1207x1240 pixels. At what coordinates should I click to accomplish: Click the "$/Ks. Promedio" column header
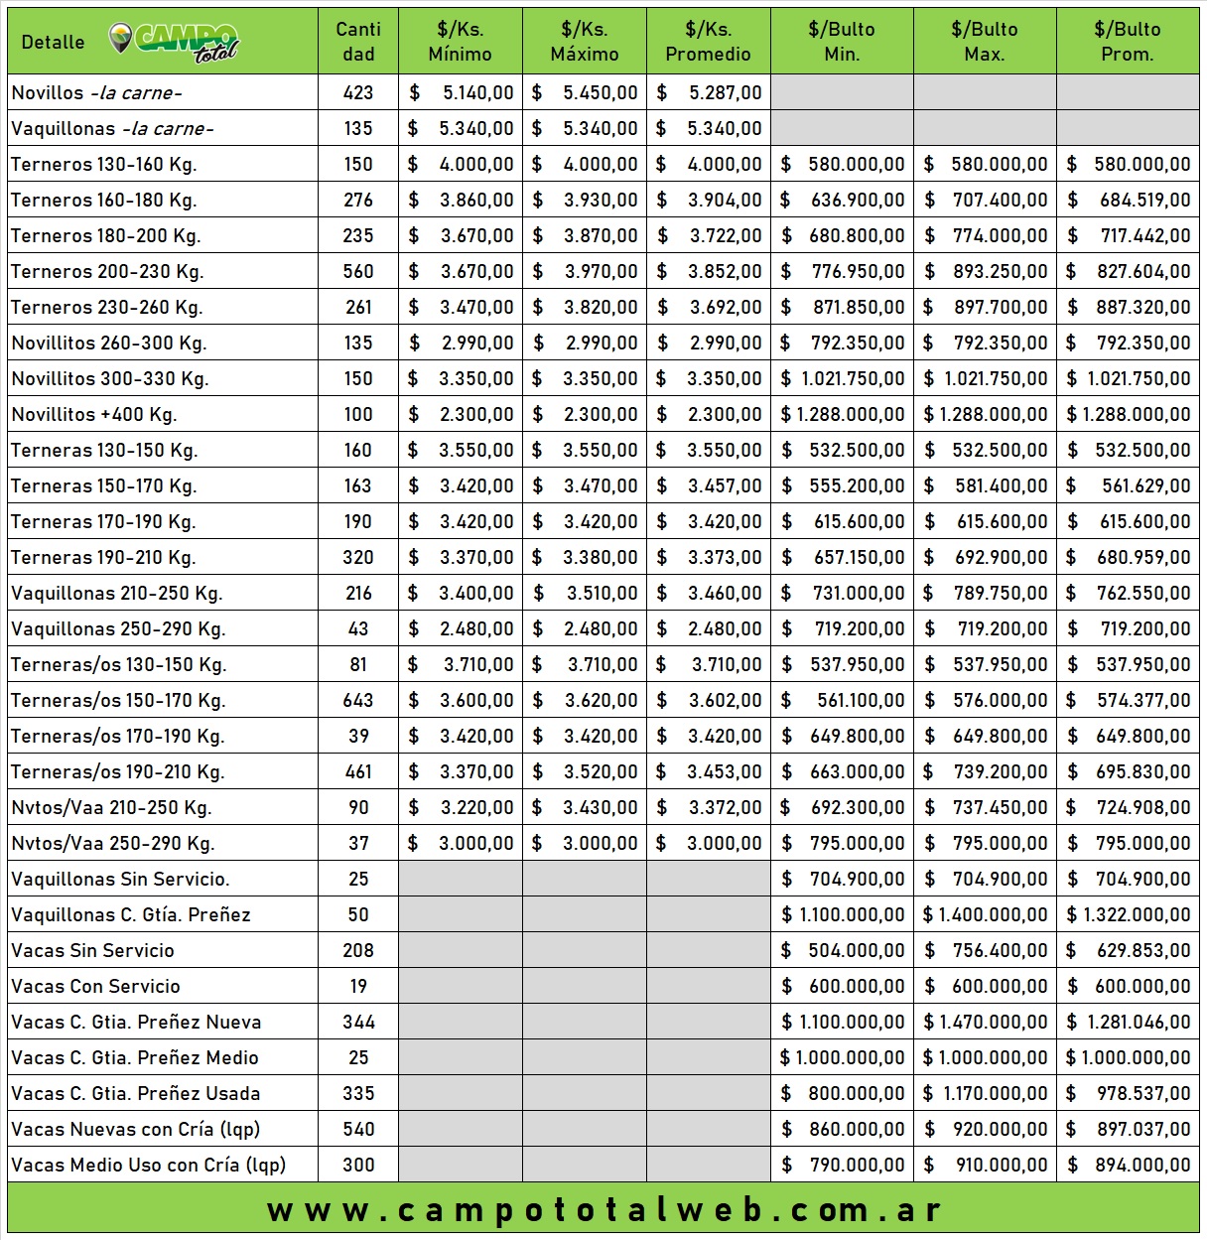(708, 42)
